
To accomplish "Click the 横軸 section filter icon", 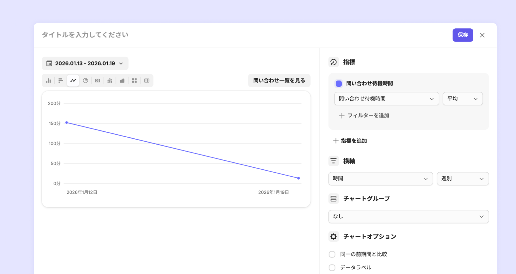I will click(333, 161).
